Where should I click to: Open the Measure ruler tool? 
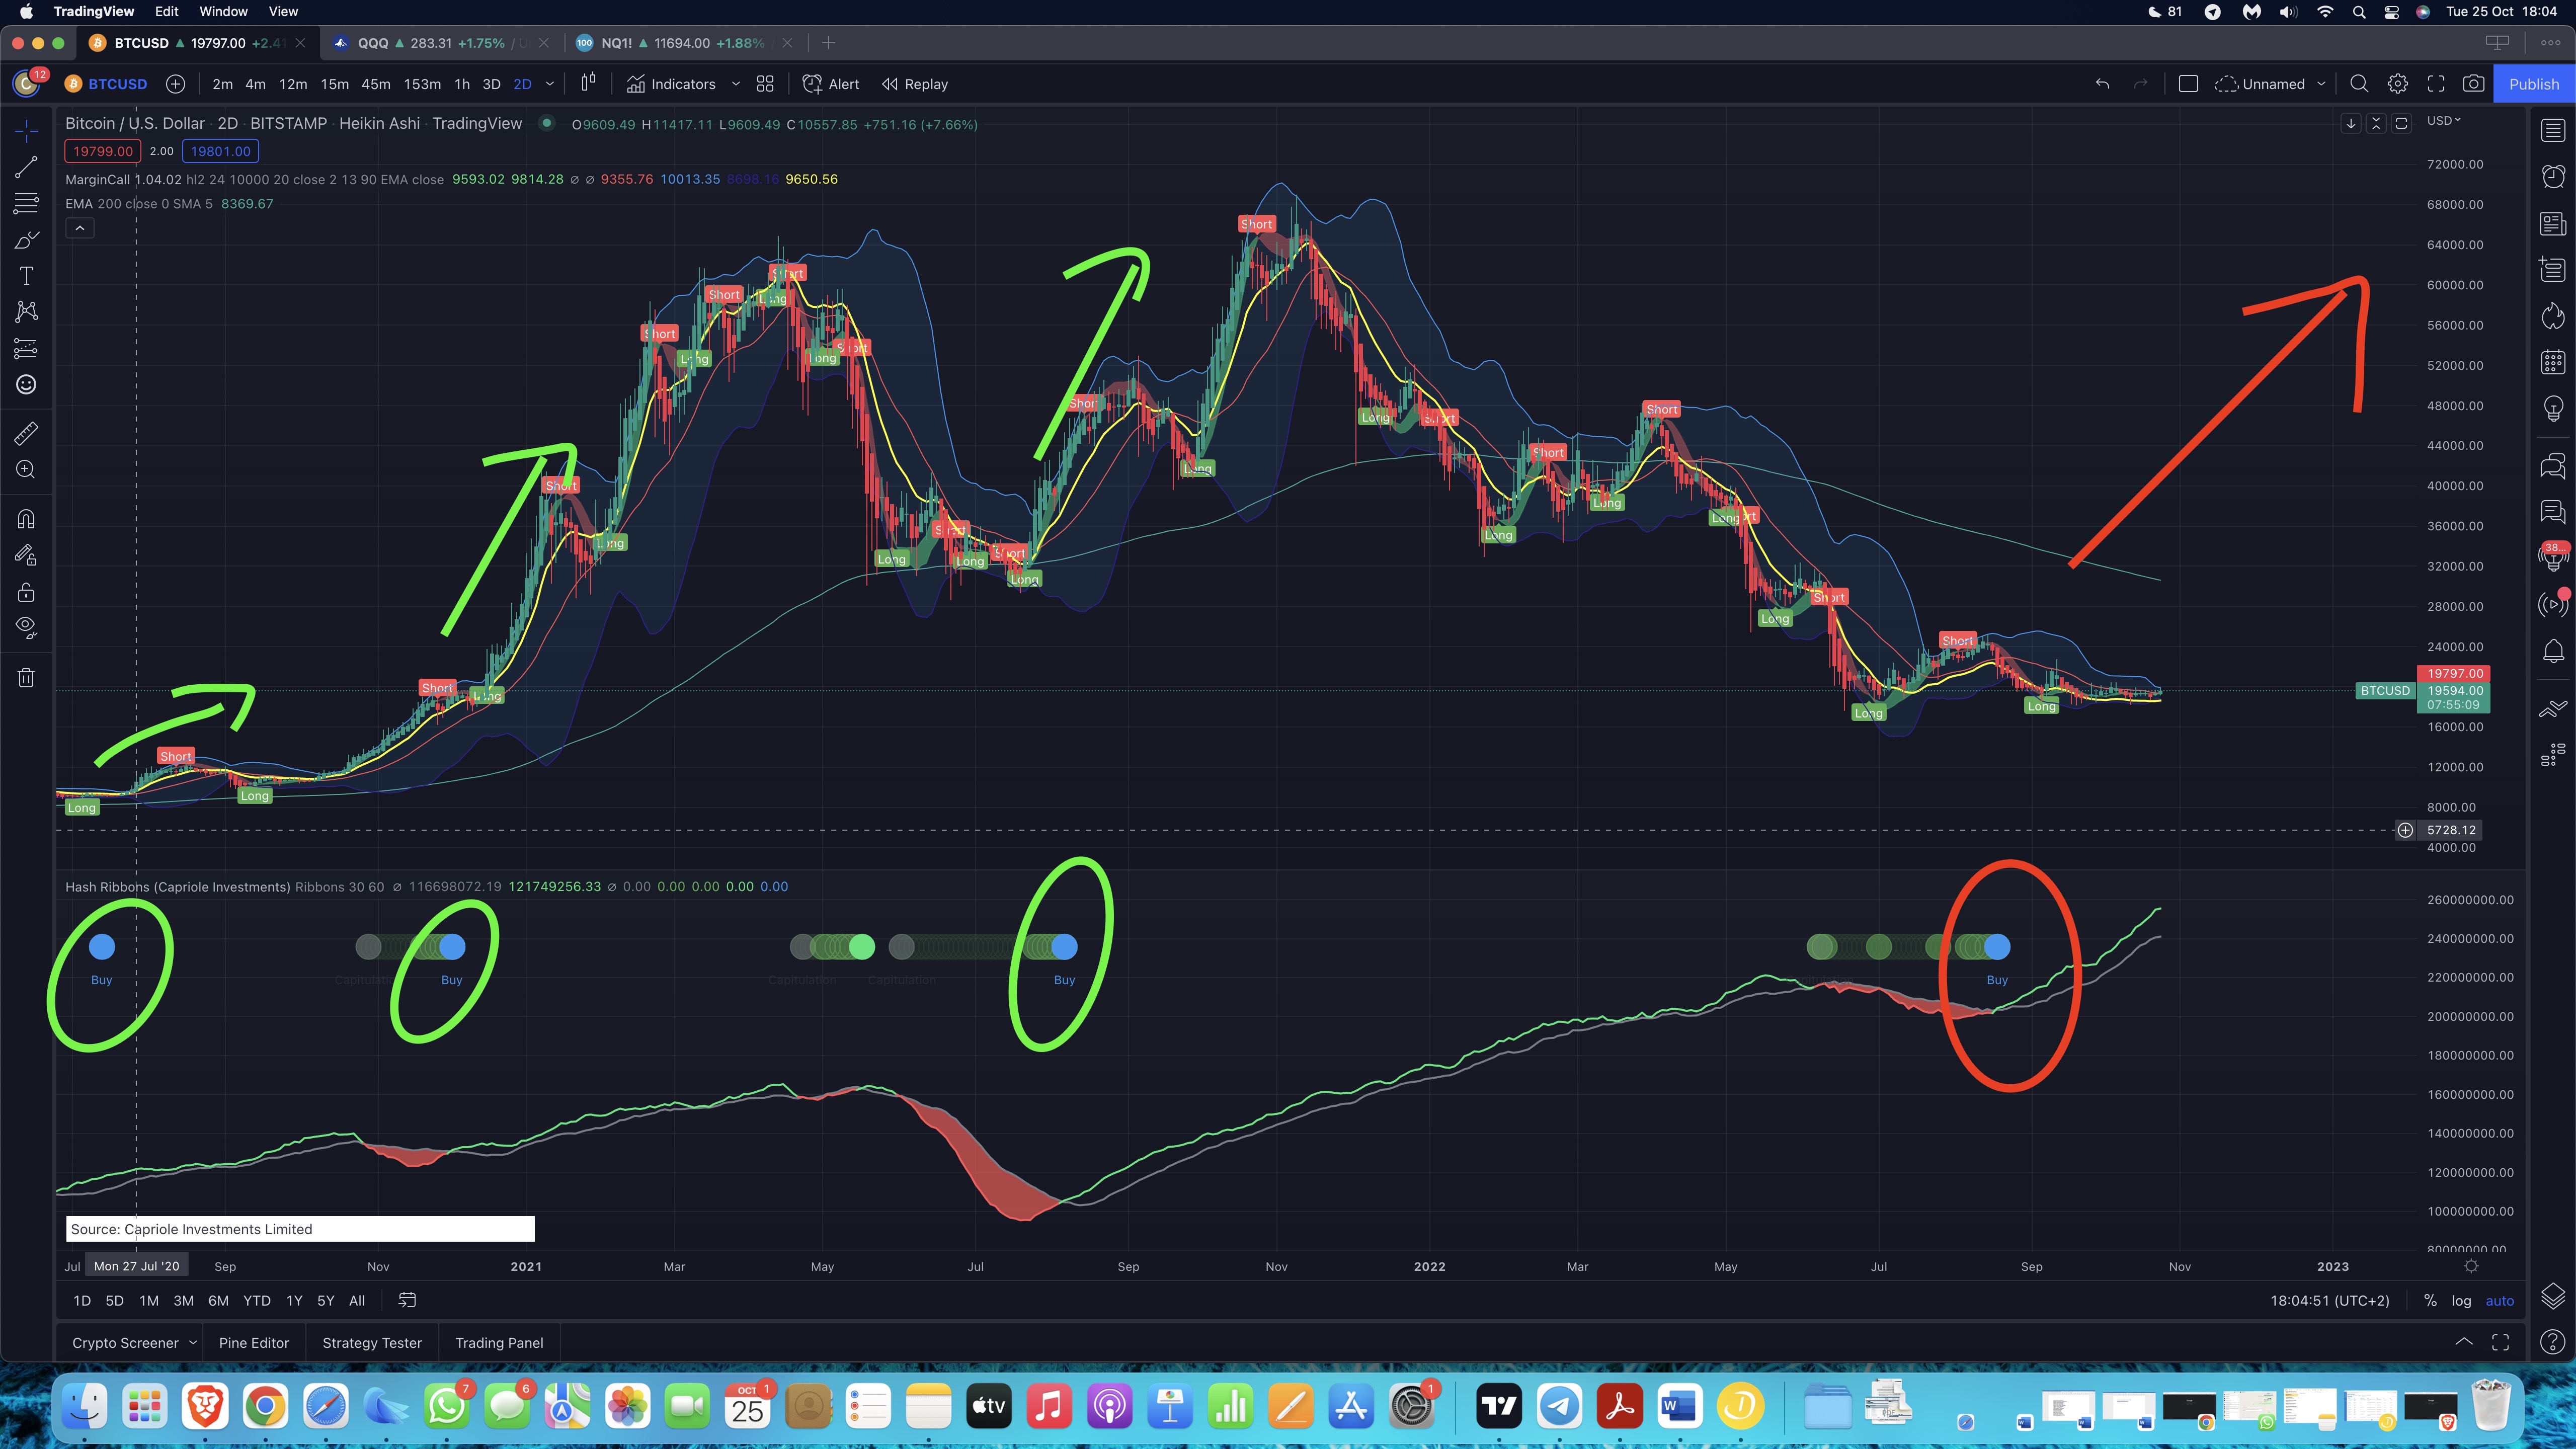(x=26, y=433)
